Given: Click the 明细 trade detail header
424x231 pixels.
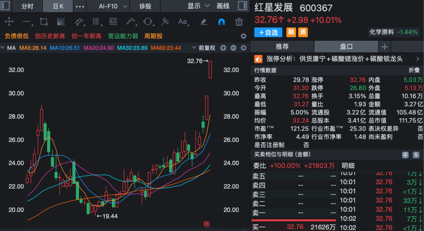Looking at the screenshot, I should 348,166.
